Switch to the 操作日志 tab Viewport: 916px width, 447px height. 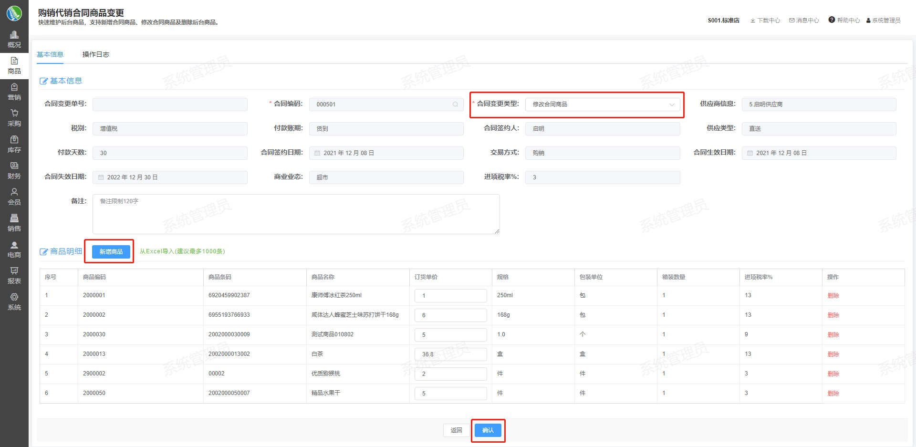click(x=96, y=54)
